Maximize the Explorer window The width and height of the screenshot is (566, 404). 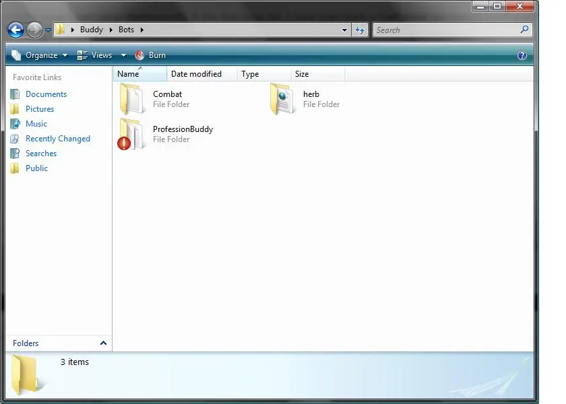[x=497, y=6]
